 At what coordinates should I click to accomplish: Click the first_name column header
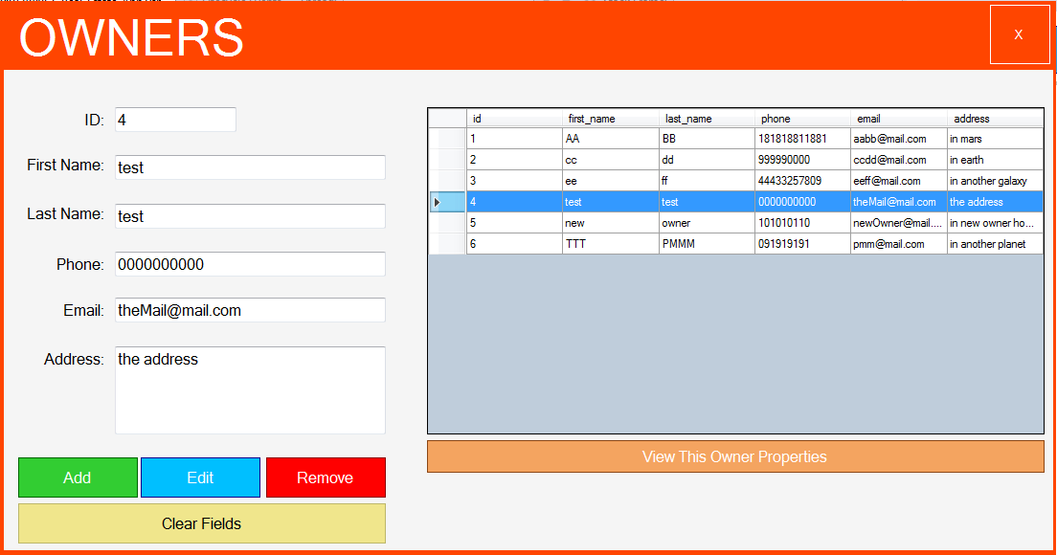608,118
